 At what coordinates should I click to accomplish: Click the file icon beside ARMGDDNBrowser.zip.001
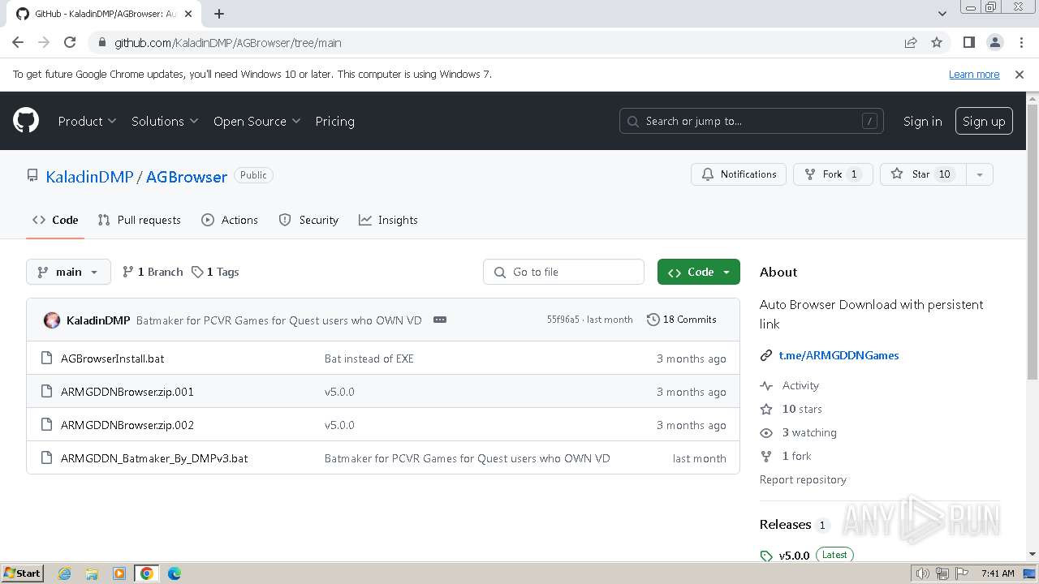[x=46, y=392]
